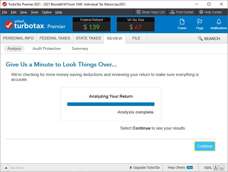Open the Edit menu
Image resolution: width=228 pixels, height=172 pixels.
click(x=14, y=12)
